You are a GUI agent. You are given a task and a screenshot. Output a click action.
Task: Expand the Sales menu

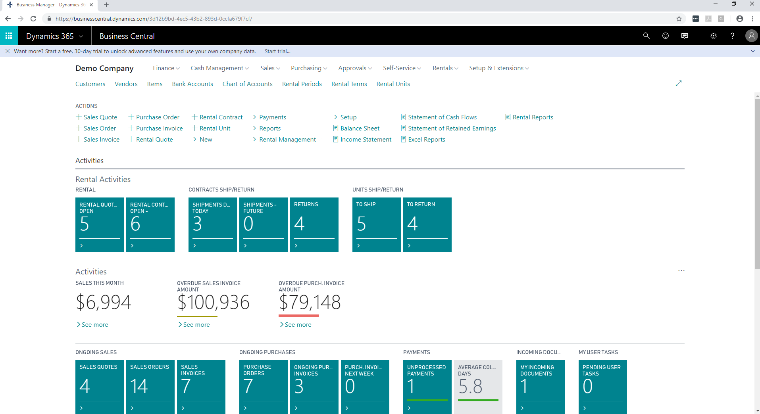pos(270,68)
